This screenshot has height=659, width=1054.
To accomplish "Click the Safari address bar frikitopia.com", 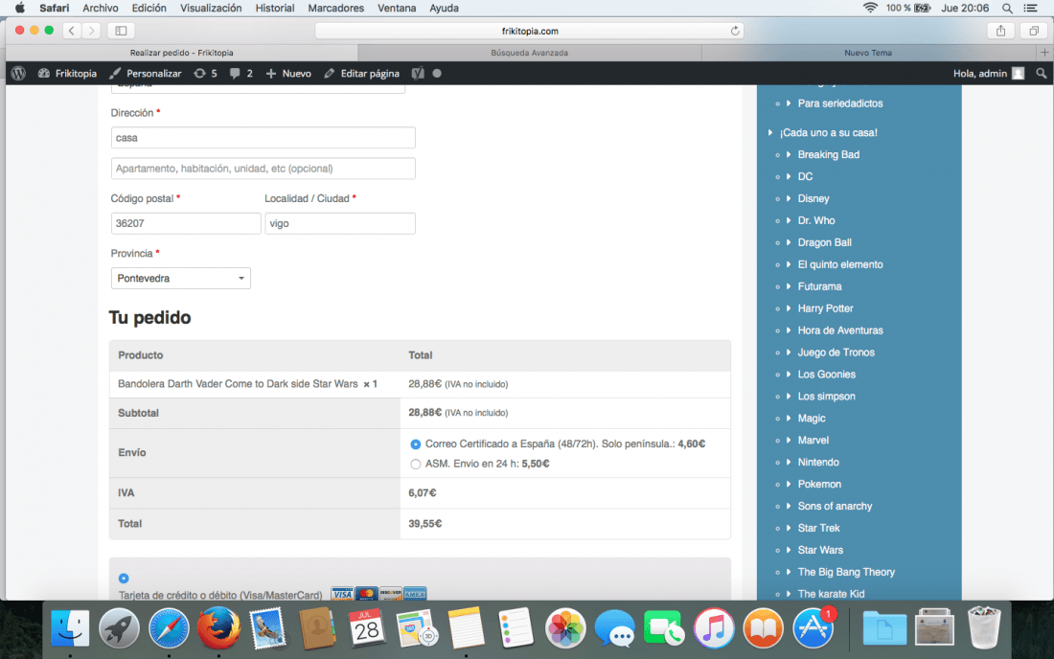I will coord(529,31).
